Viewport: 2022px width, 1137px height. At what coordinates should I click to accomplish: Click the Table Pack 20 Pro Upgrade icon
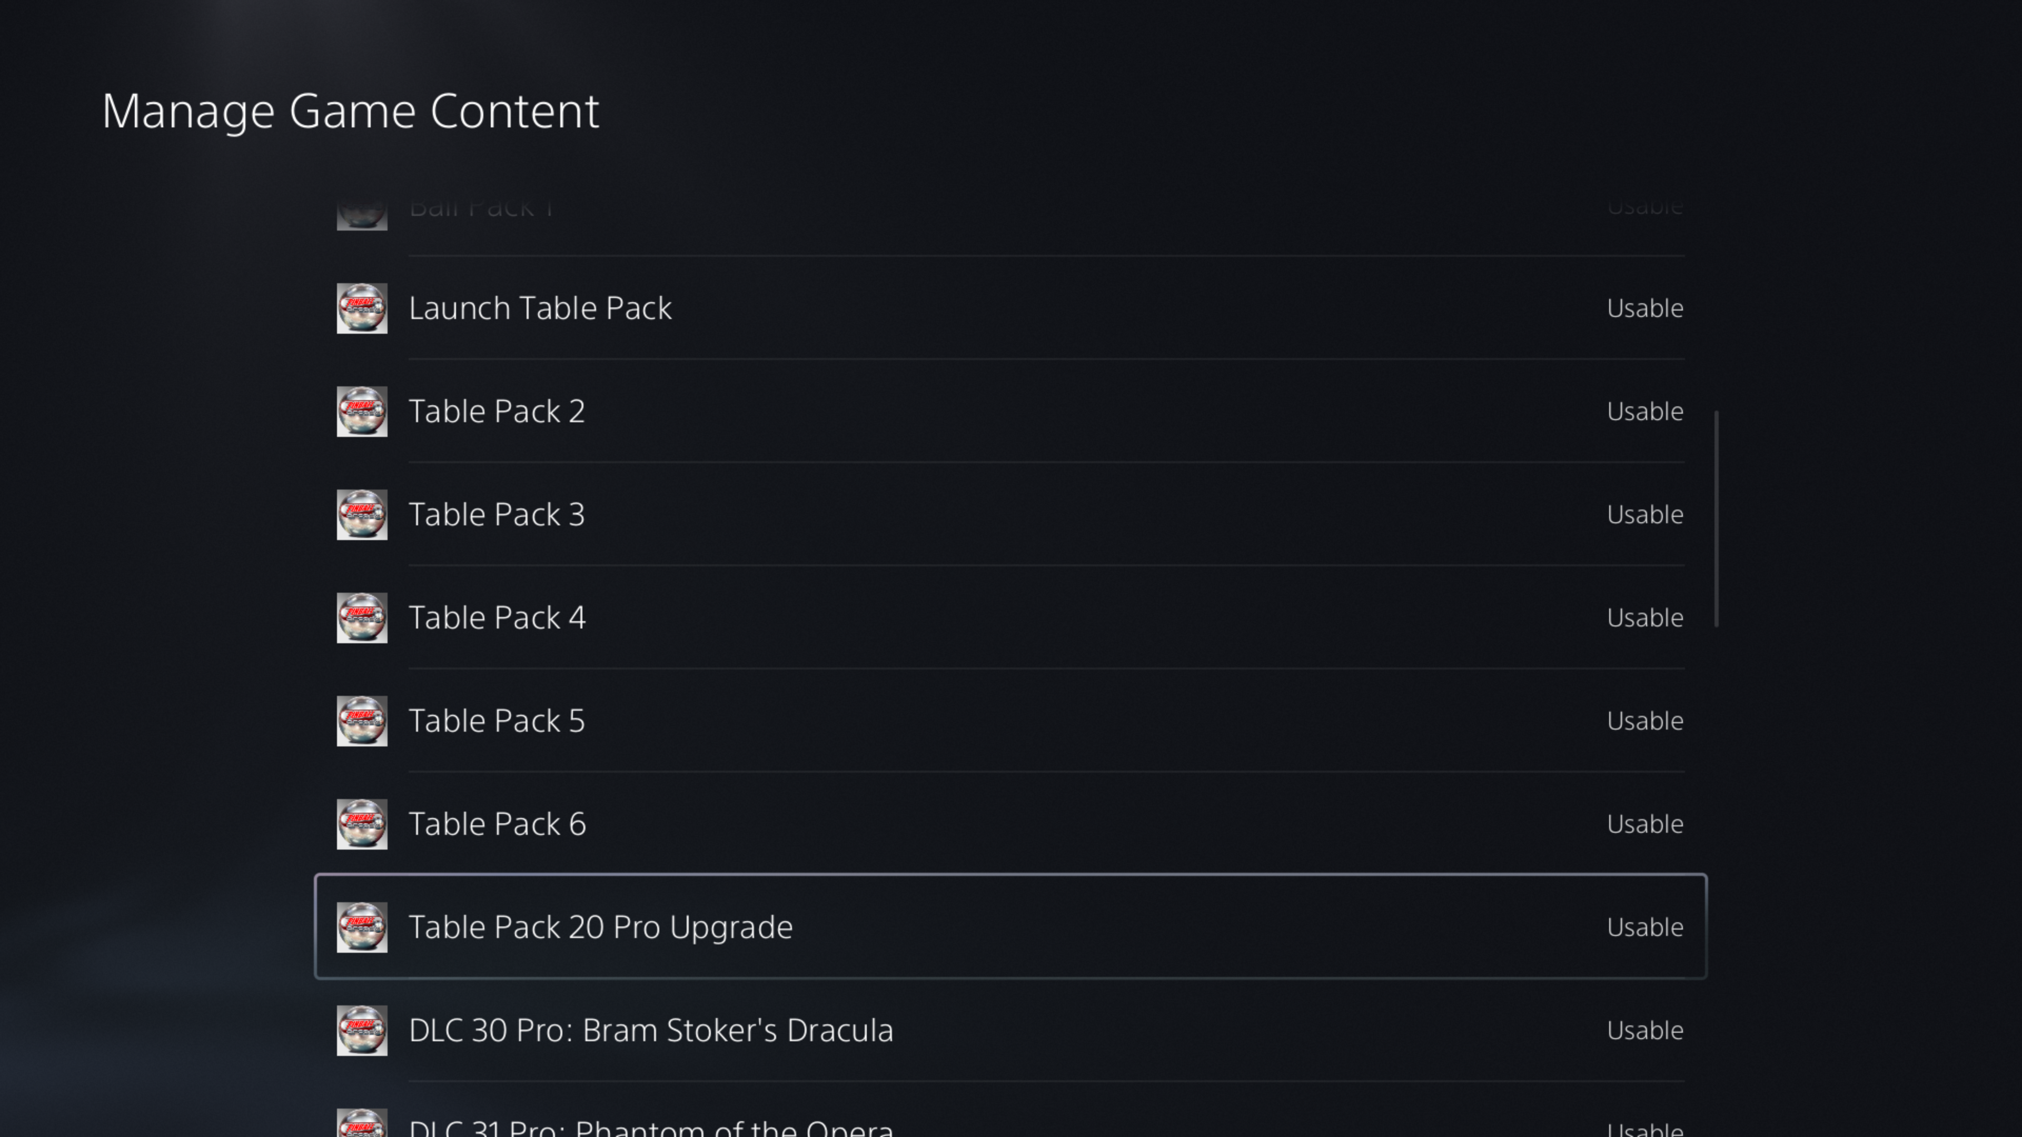pos(362,927)
